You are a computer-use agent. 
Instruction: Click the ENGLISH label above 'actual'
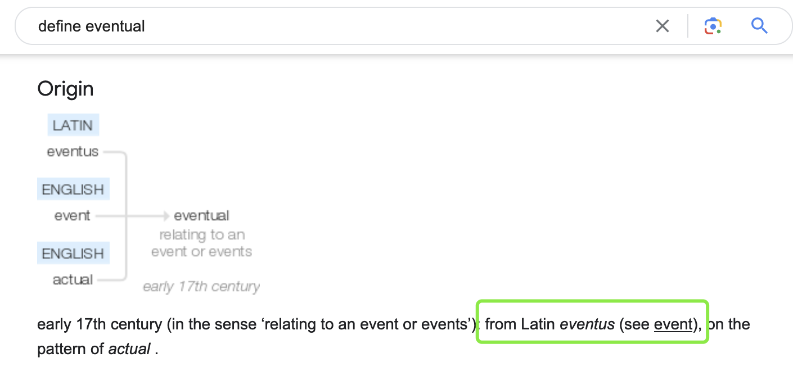tap(73, 254)
